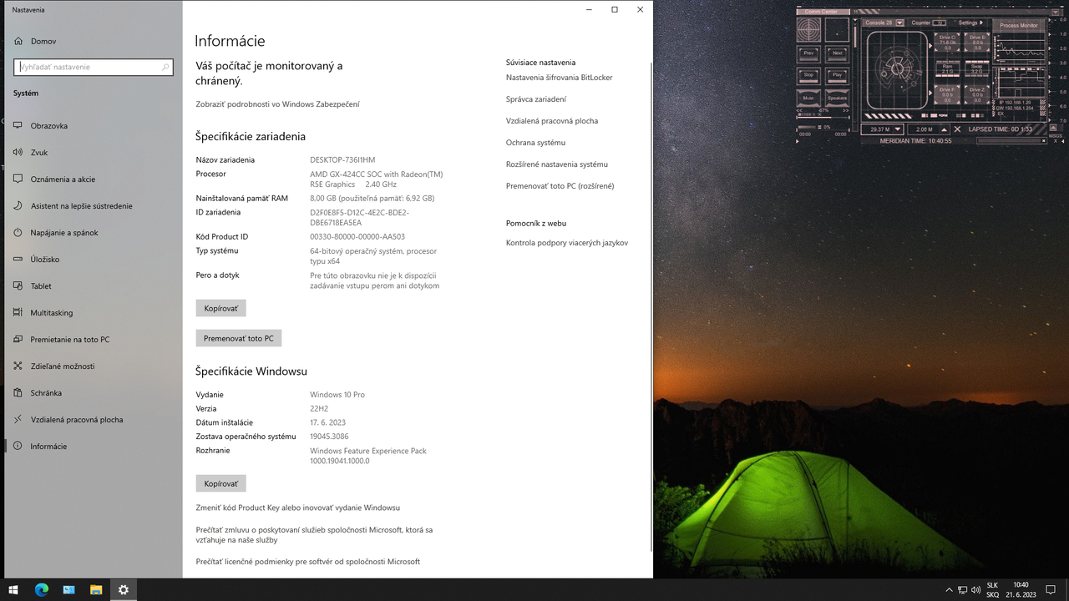Image resolution: width=1069 pixels, height=601 pixels.
Task: Toggle Mute in the Comm Center widget
Action: click(x=808, y=98)
